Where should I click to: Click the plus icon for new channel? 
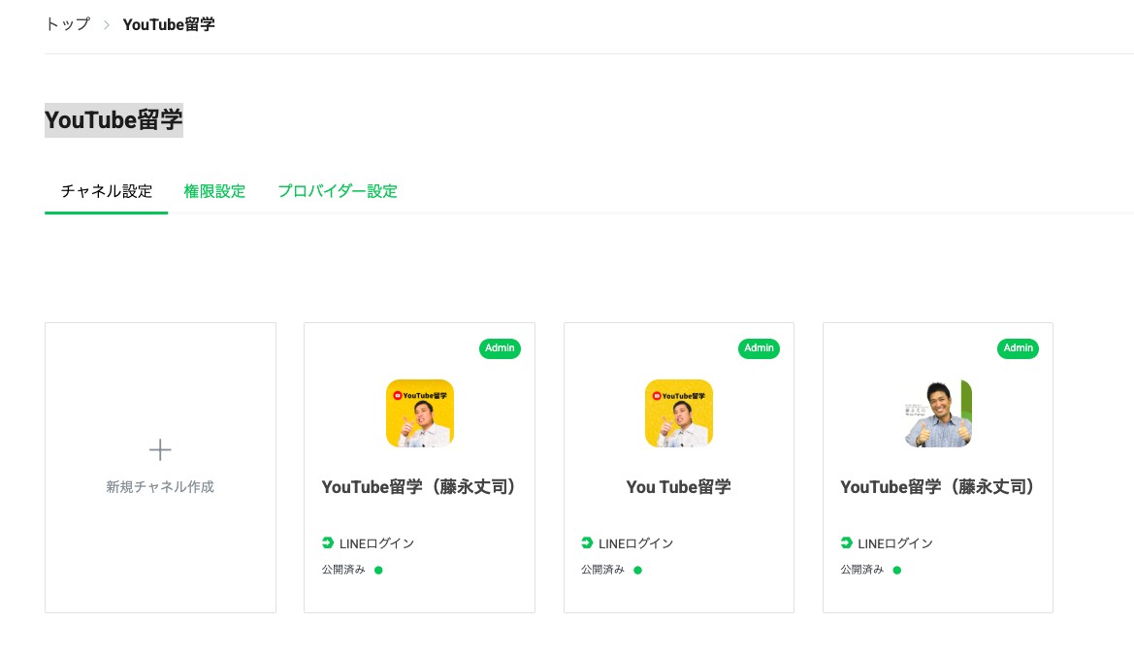(x=160, y=450)
